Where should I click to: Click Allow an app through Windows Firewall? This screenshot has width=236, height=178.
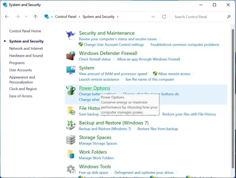pyautogui.click(x=148, y=59)
